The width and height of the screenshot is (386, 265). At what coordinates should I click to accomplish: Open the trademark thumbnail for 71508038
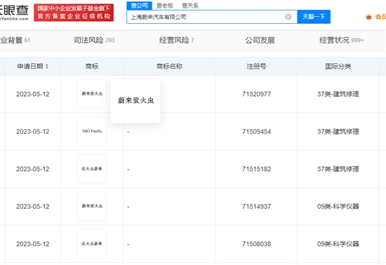coord(92,243)
